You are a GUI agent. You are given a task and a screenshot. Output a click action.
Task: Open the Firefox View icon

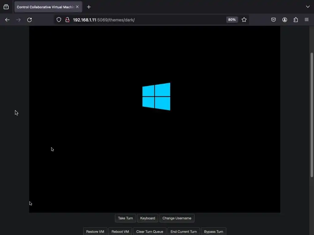click(6, 7)
